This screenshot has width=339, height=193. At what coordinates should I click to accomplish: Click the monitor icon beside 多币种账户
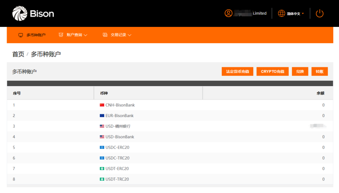pos(20,35)
